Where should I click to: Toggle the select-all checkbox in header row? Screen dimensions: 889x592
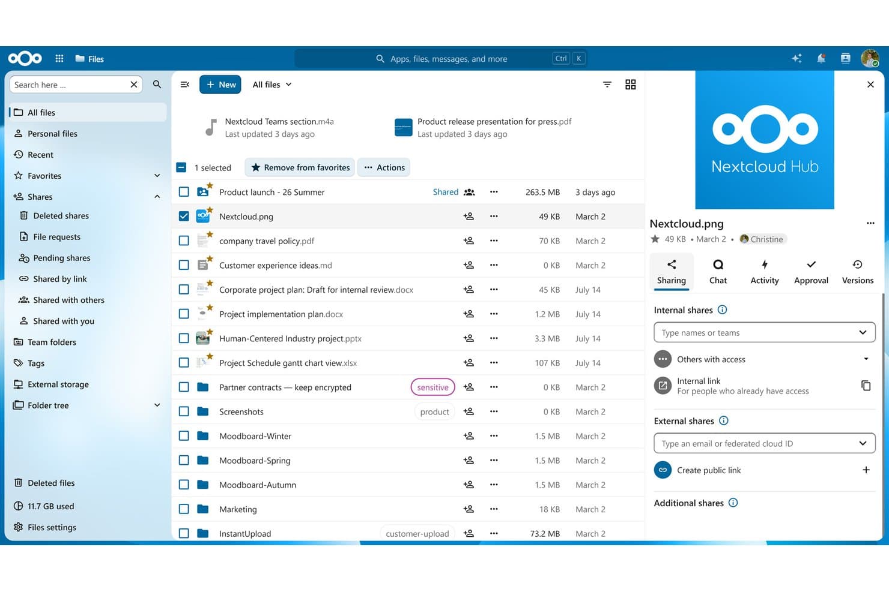pyautogui.click(x=181, y=167)
